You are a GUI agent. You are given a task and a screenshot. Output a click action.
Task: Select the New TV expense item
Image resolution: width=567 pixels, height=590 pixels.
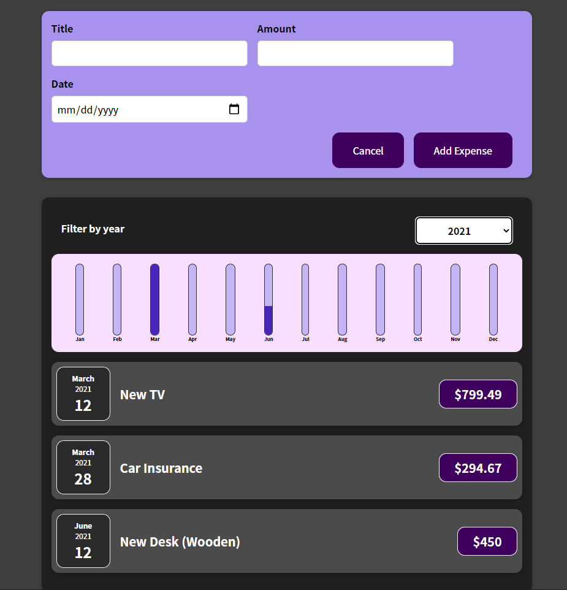coord(287,394)
